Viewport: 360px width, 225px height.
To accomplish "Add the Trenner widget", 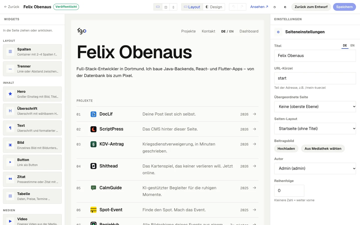I will [32, 69].
